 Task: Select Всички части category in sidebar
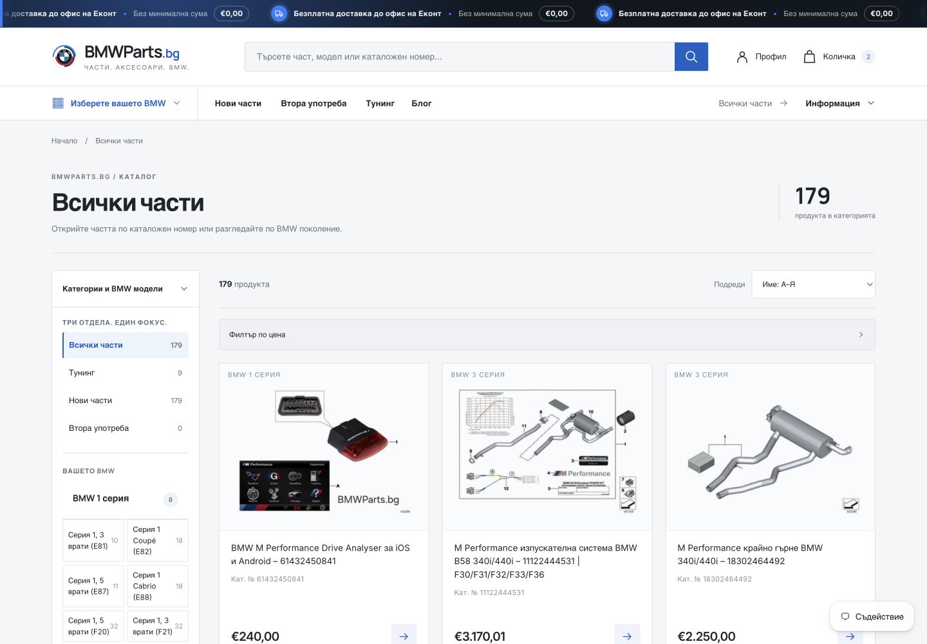click(x=126, y=345)
